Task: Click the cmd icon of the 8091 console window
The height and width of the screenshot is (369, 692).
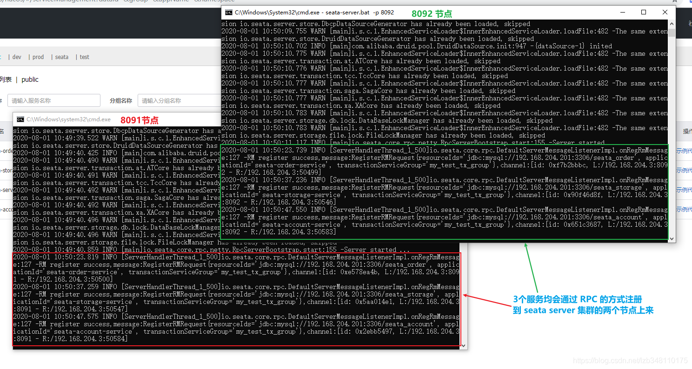Action: point(20,119)
